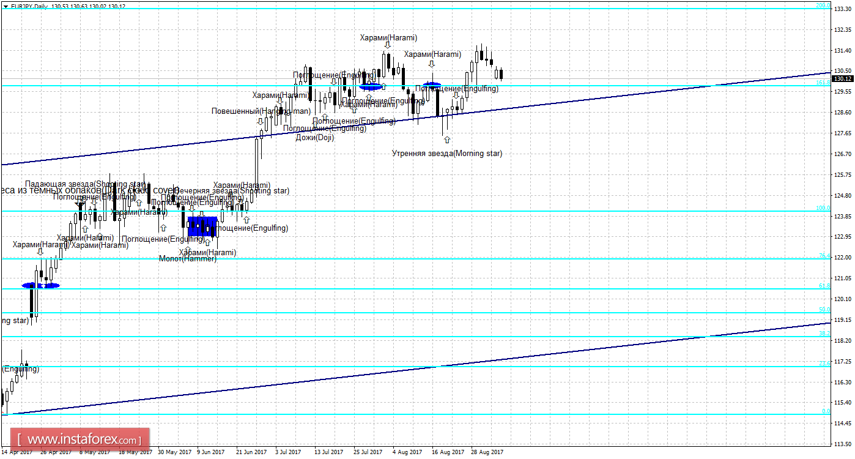Image resolution: width=855 pixels, height=459 pixels.
Task: Click the up arrow above Morning star label
Action: point(447,140)
